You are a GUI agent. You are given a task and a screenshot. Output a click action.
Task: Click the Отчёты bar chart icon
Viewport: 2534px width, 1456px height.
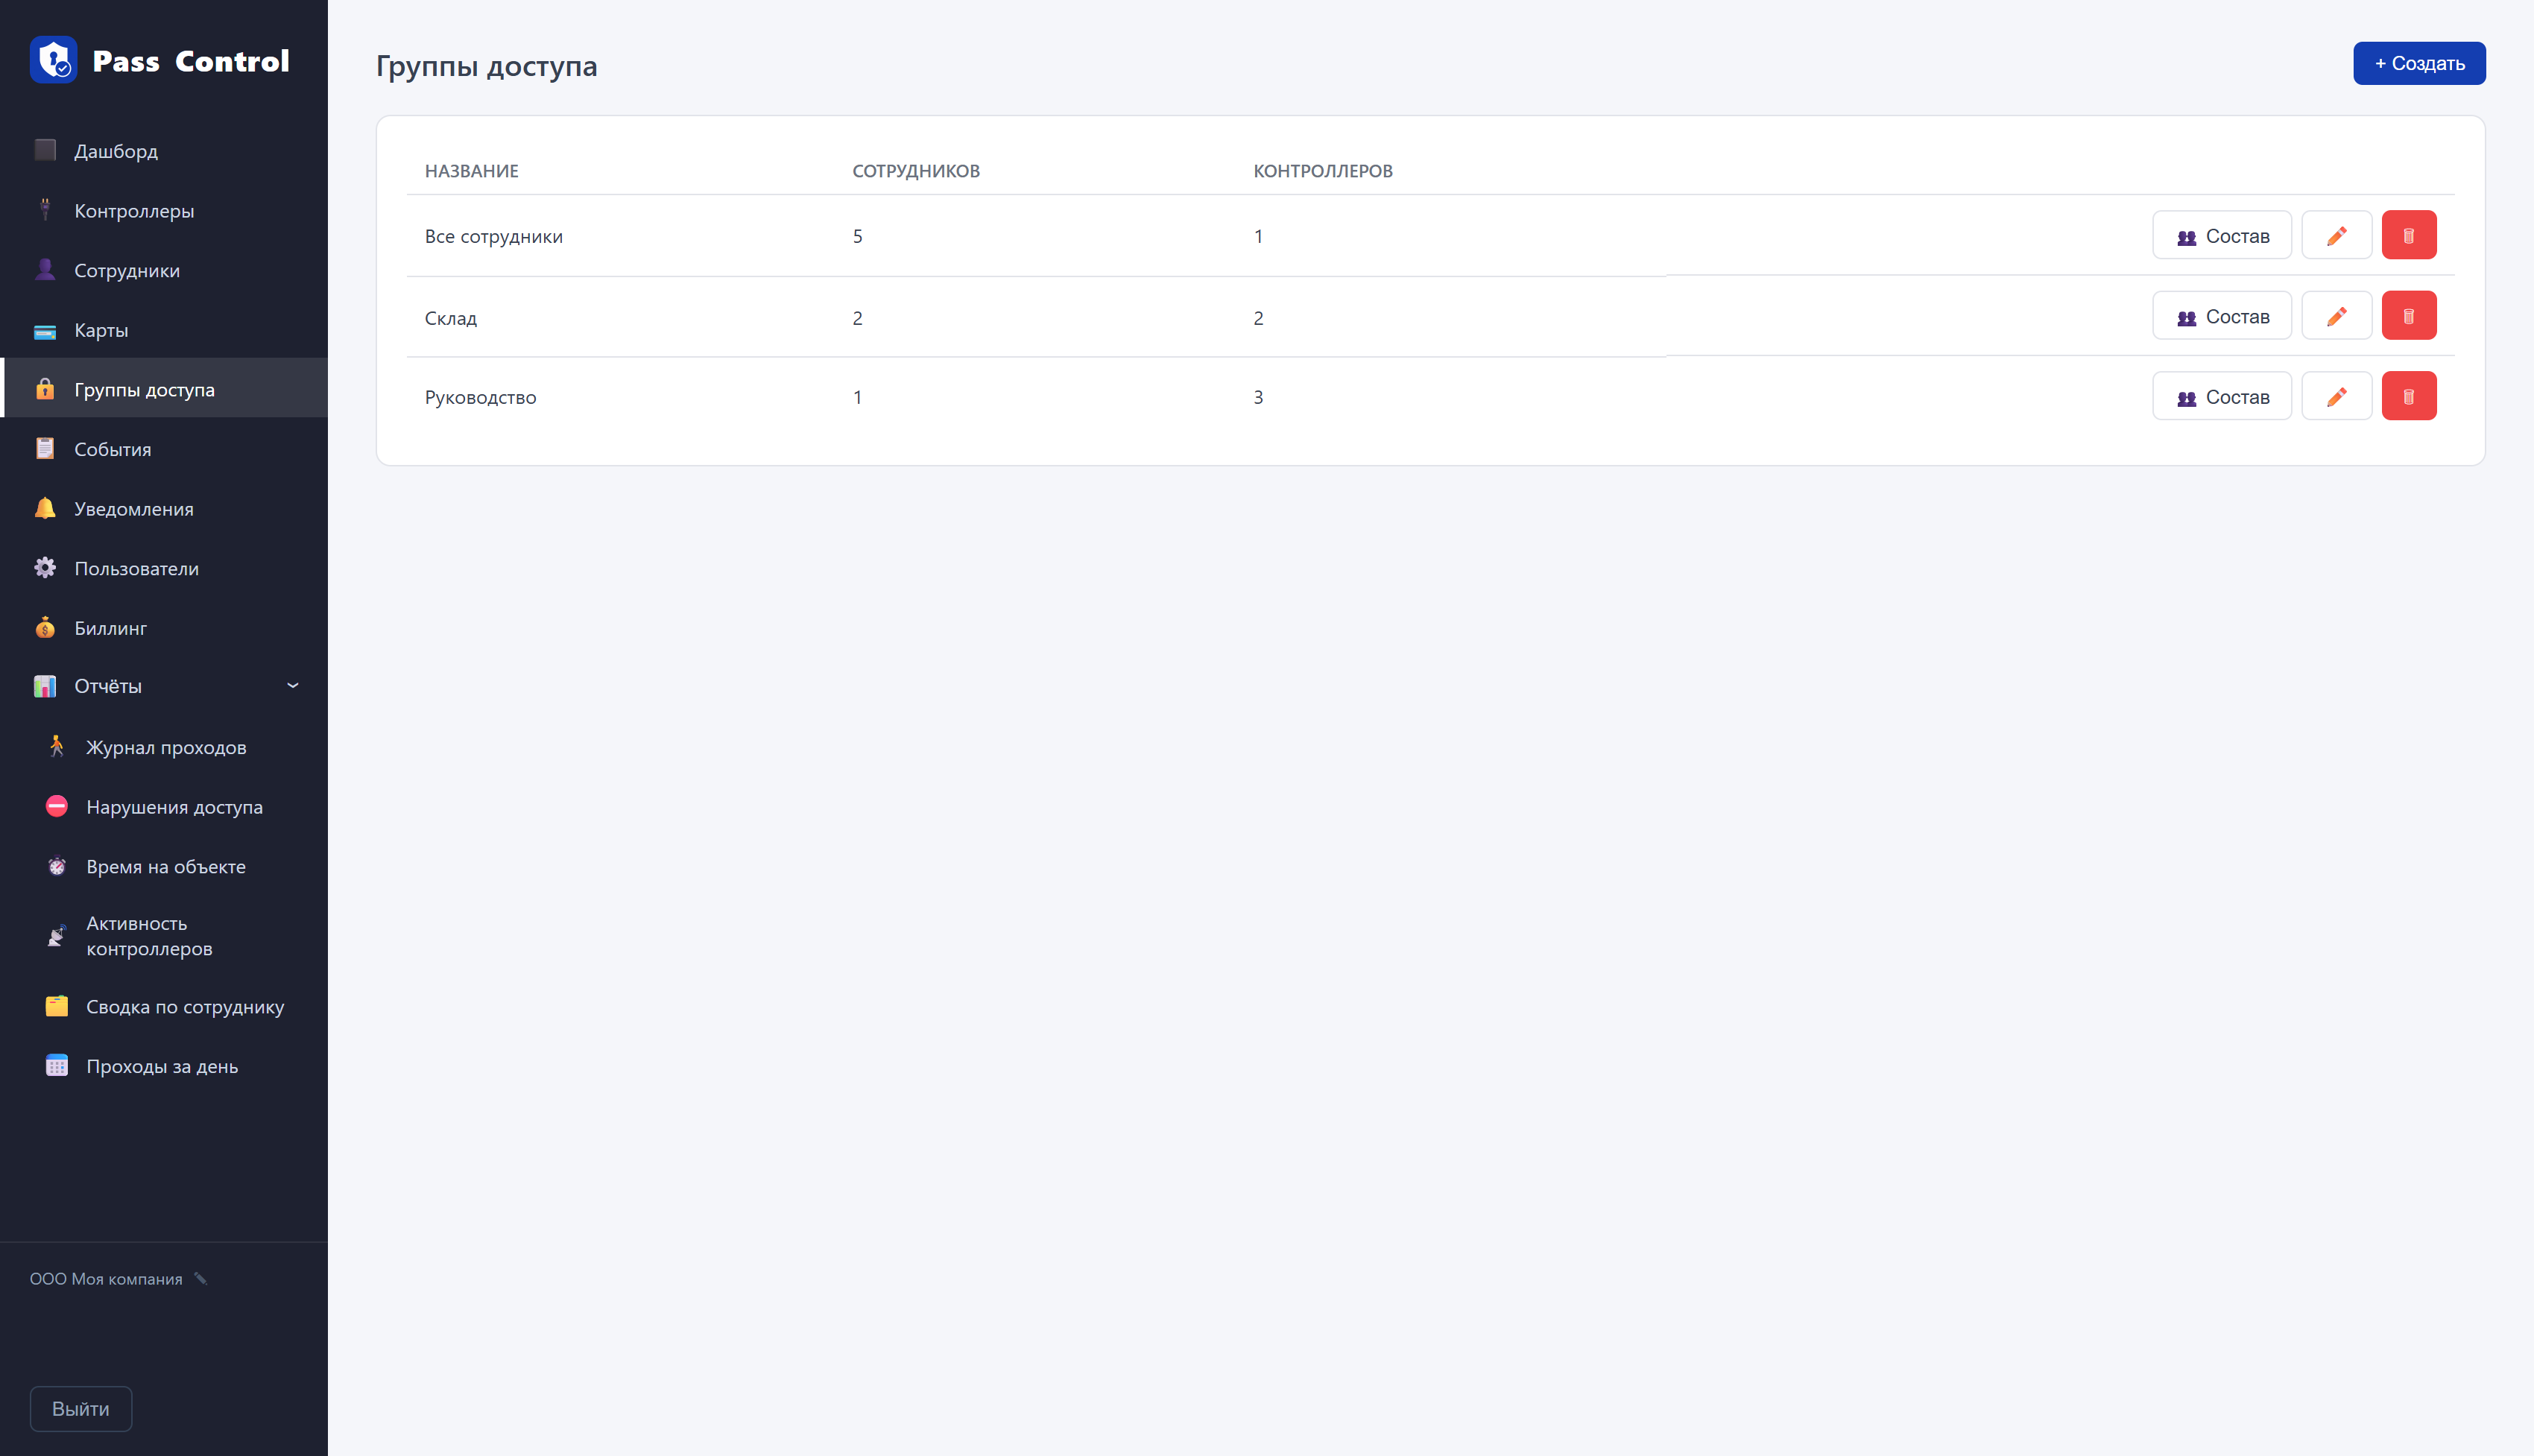click(45, 686)
